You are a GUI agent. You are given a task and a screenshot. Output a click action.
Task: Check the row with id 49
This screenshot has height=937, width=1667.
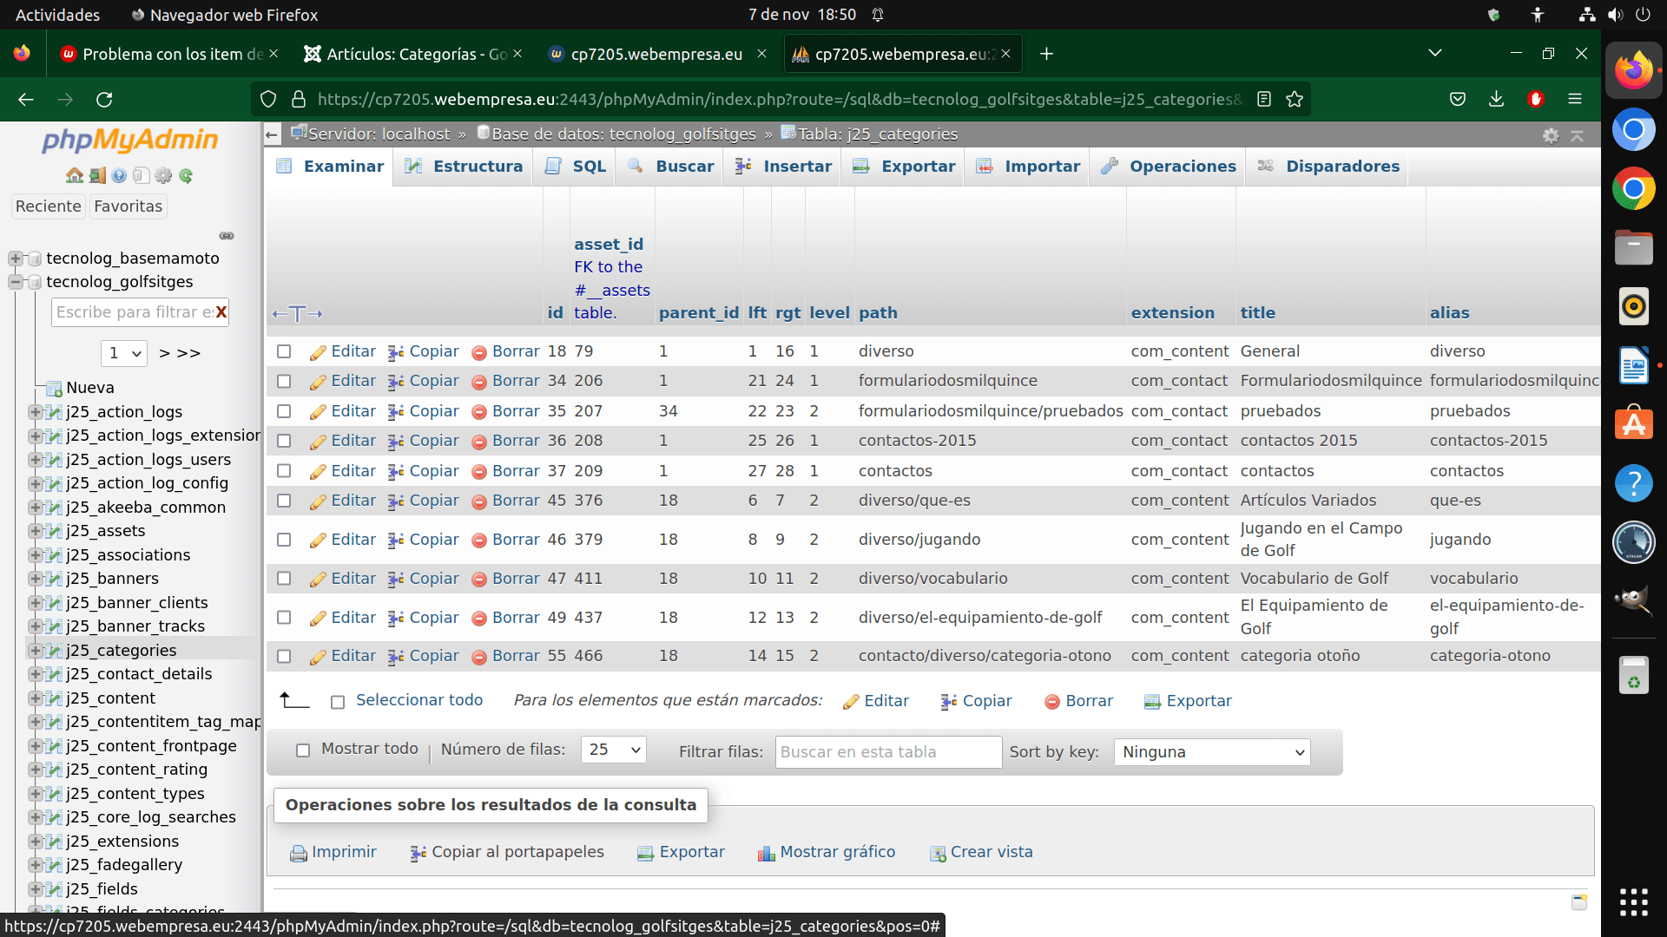click(284, 618)
